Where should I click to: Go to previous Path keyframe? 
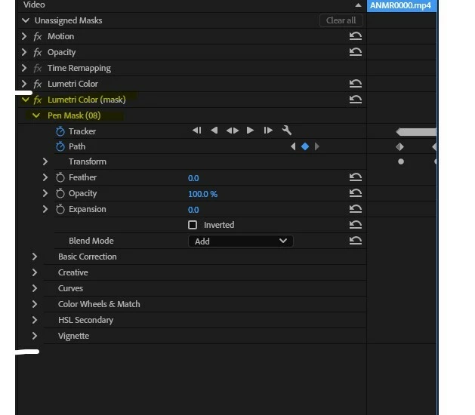pos(293,146)
